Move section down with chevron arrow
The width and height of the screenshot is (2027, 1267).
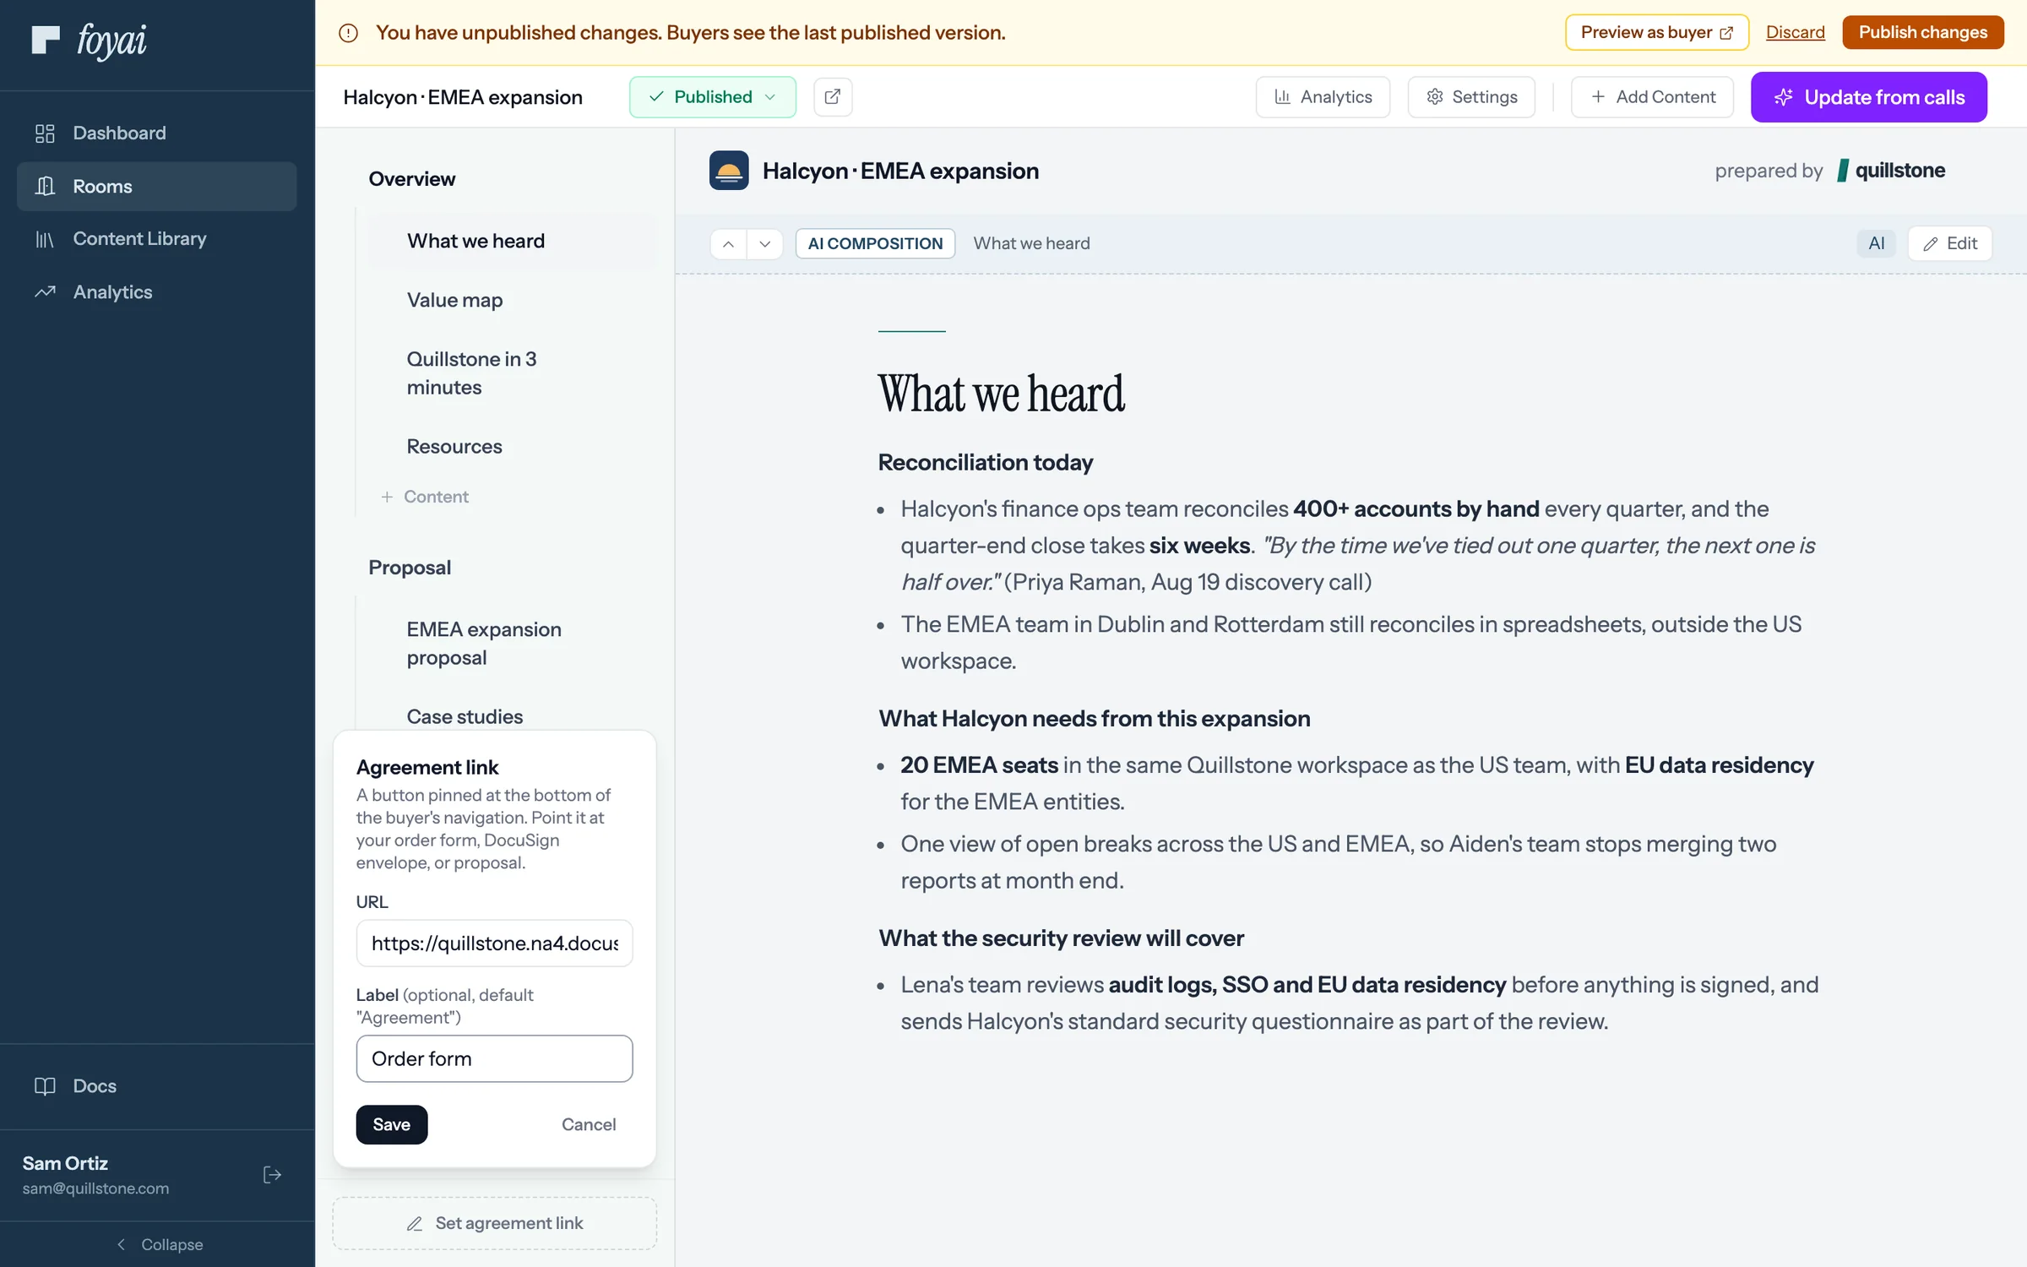764,243
